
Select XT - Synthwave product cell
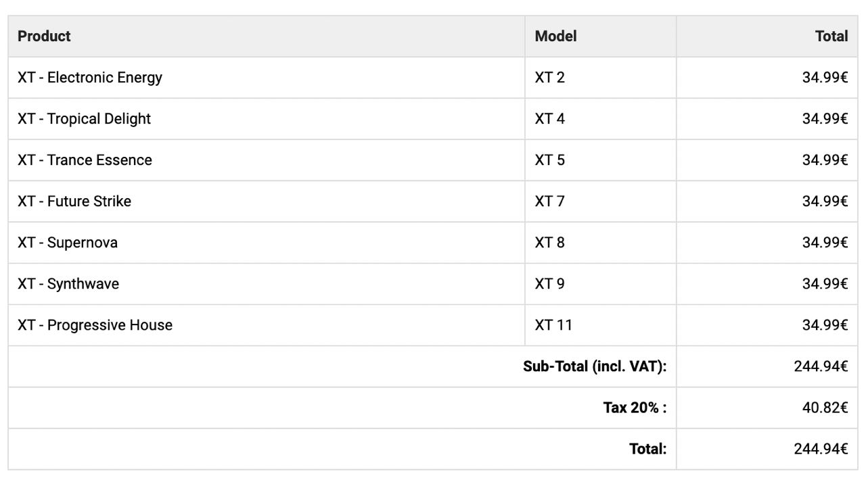267,284
